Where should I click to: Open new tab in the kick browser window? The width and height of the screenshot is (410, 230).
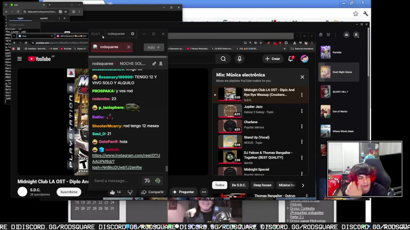(49, 5)
